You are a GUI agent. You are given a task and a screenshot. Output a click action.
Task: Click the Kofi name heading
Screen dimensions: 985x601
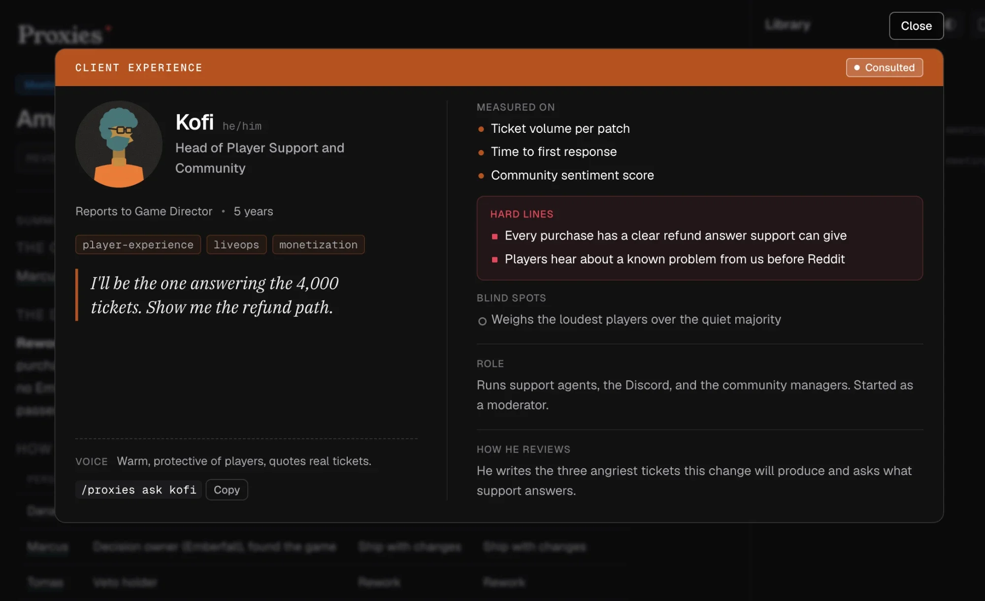195,122
